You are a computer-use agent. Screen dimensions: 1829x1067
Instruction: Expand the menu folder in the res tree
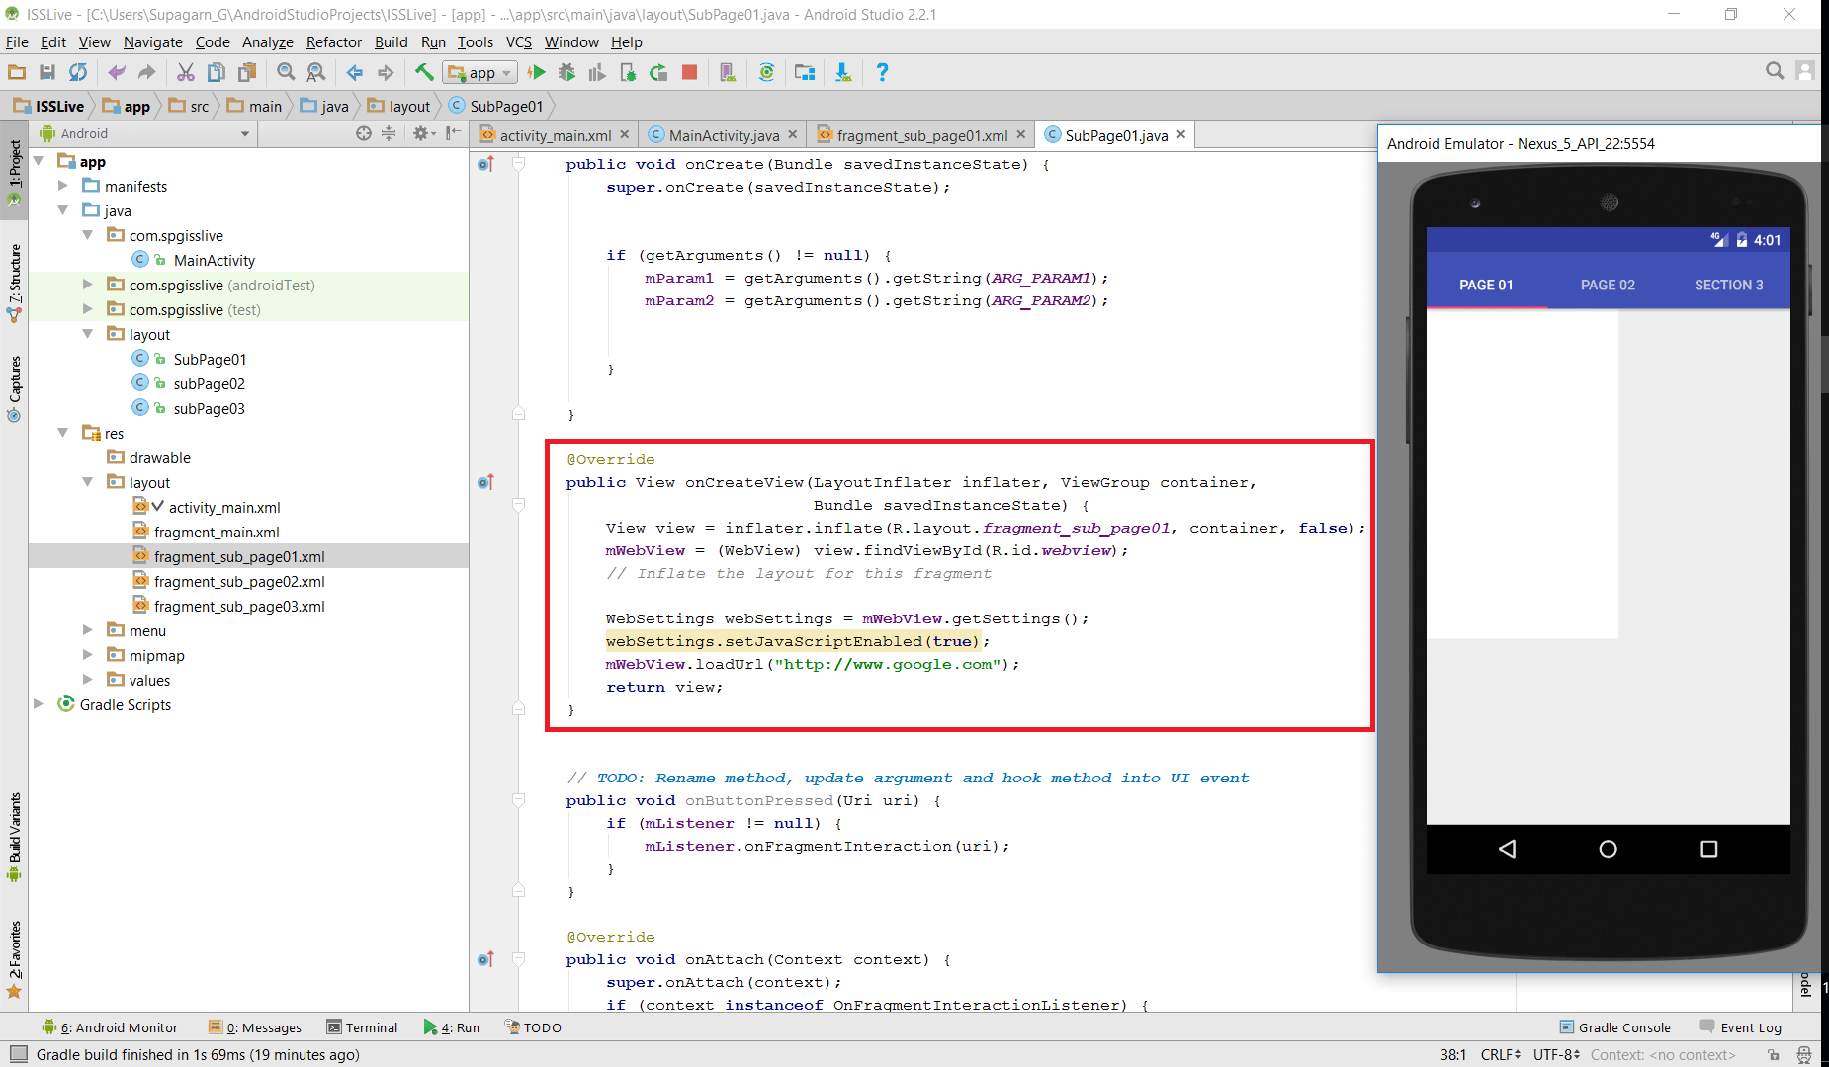(88, 629)
